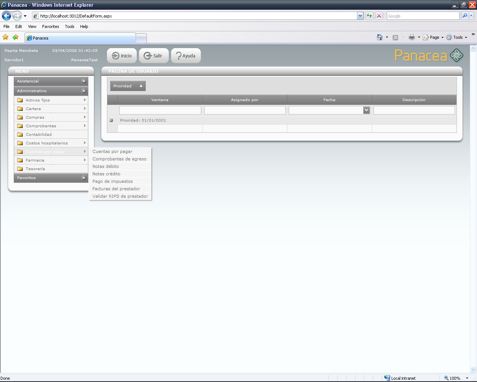This screenshot has width=477, height=382.
Task: Collapse the Prioridad group row
Action: pos(111,120)
